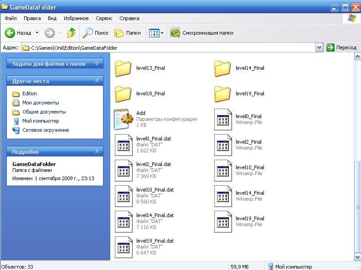
Task: Collapse the Details (Подробно) panel
Action: 97,152
